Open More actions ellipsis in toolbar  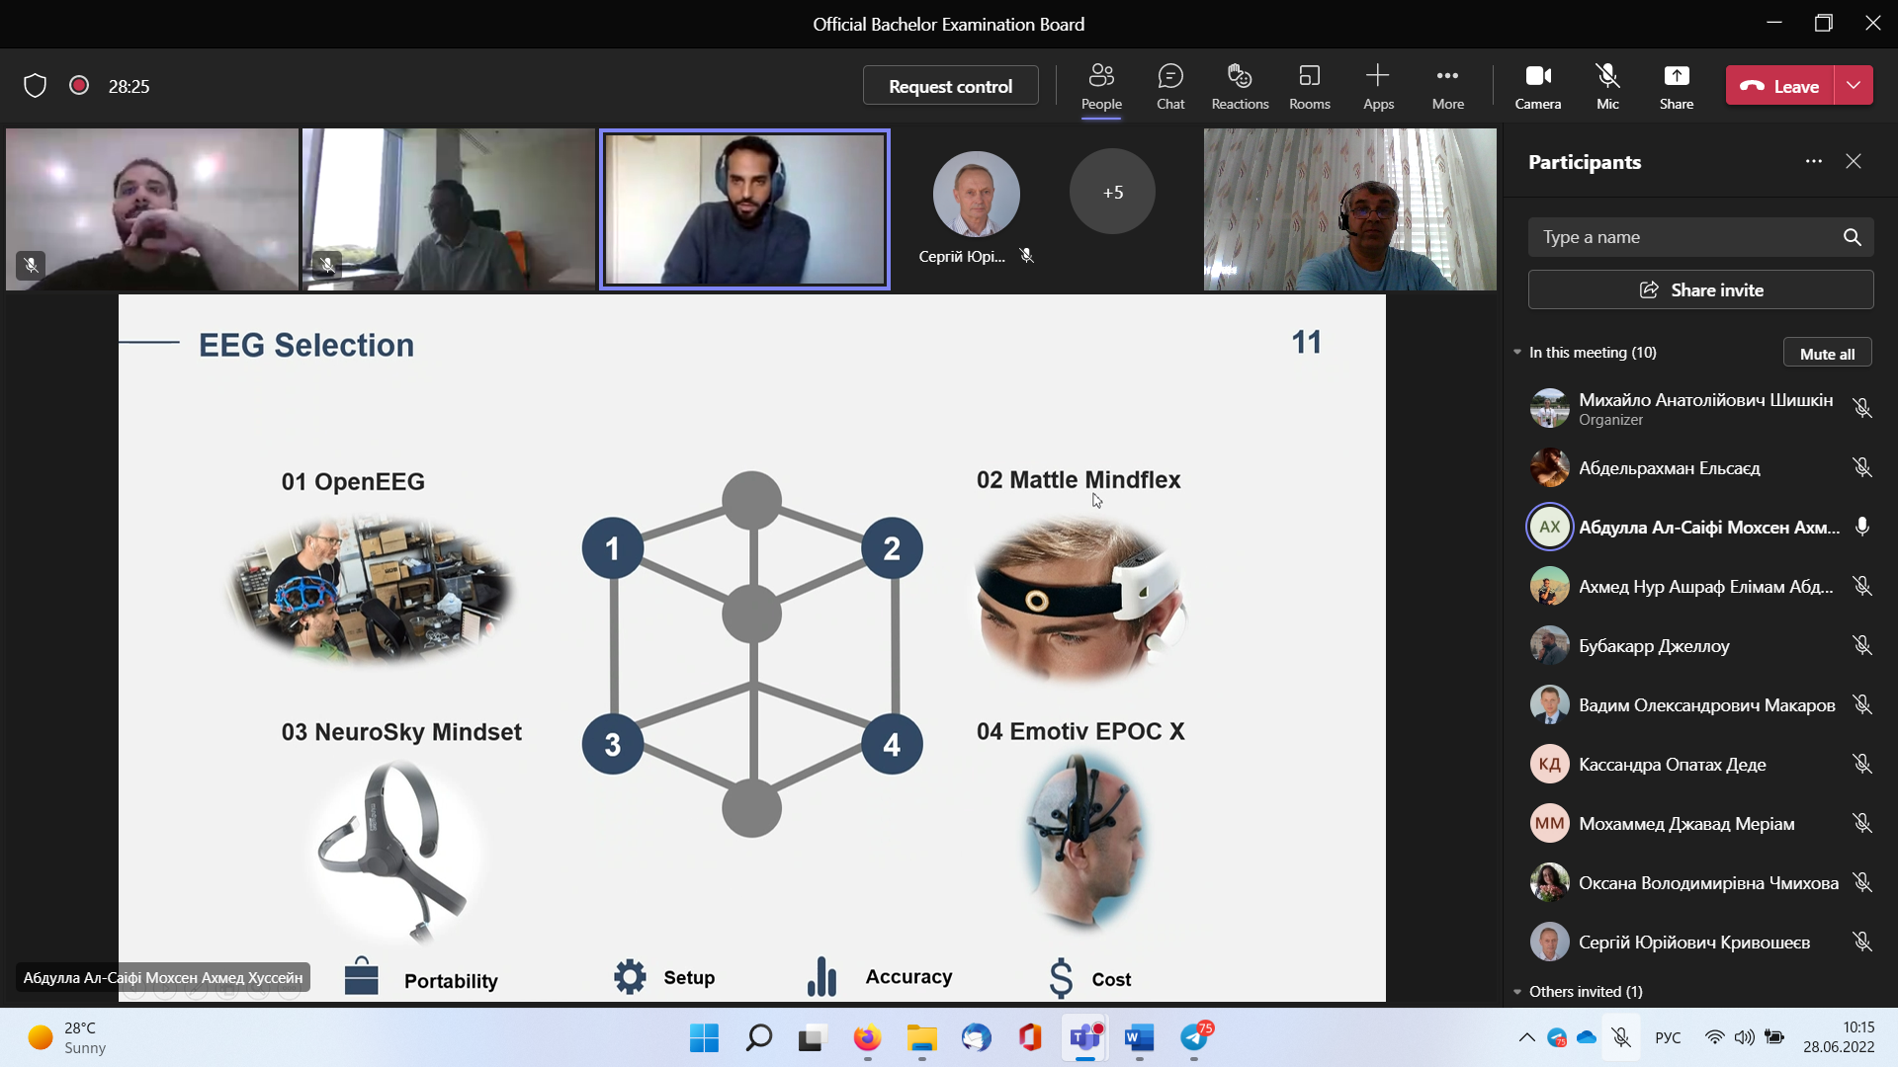coord(1447,77)
